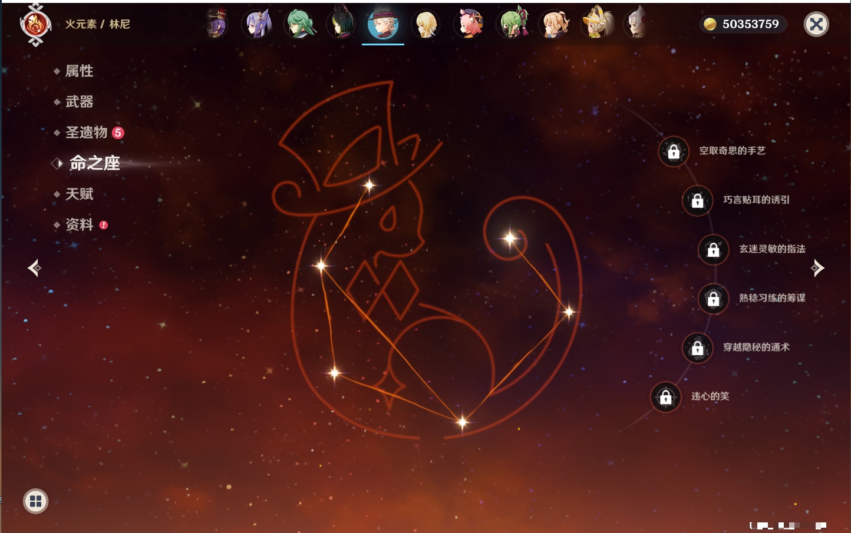Open the 圣遗物 artifacts tab
851x533 pixels.
[86, 133]
